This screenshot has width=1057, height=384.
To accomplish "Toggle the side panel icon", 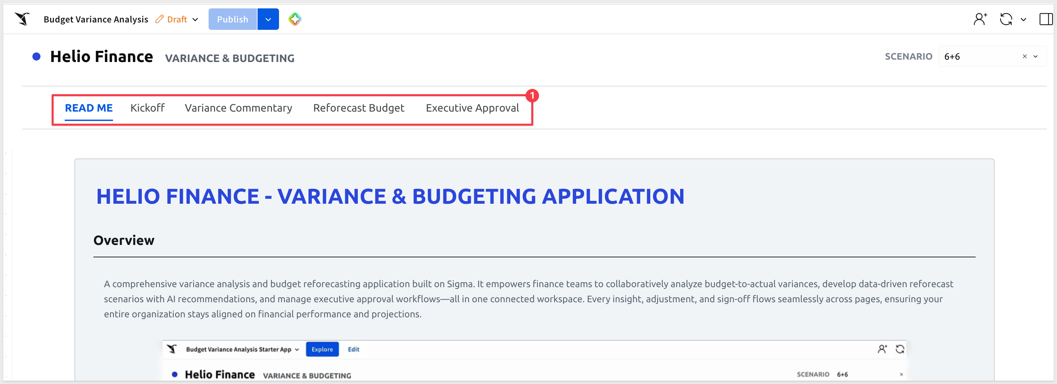I will click(1046, 19).
